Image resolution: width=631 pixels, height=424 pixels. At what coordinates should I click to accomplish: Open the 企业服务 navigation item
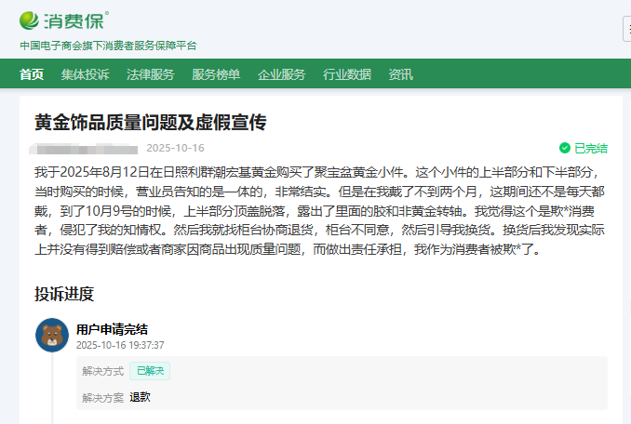click(x=281, y=74)
